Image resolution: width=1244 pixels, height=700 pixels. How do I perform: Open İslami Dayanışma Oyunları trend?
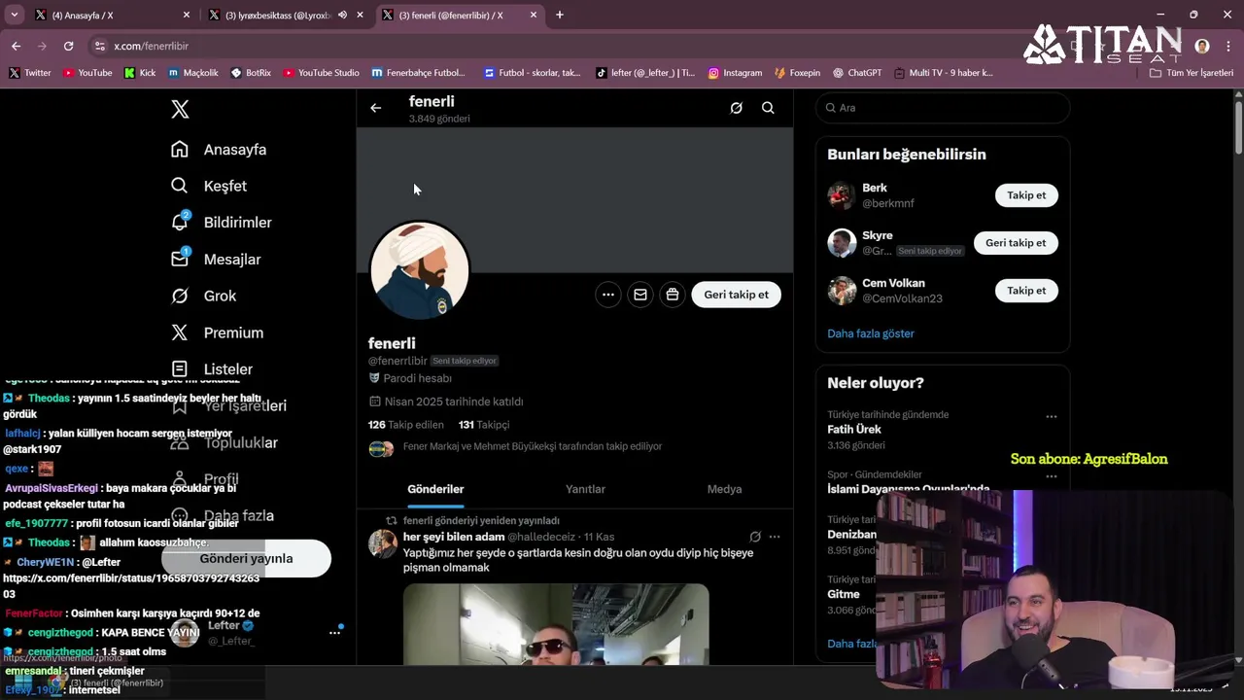click(908, 489)
